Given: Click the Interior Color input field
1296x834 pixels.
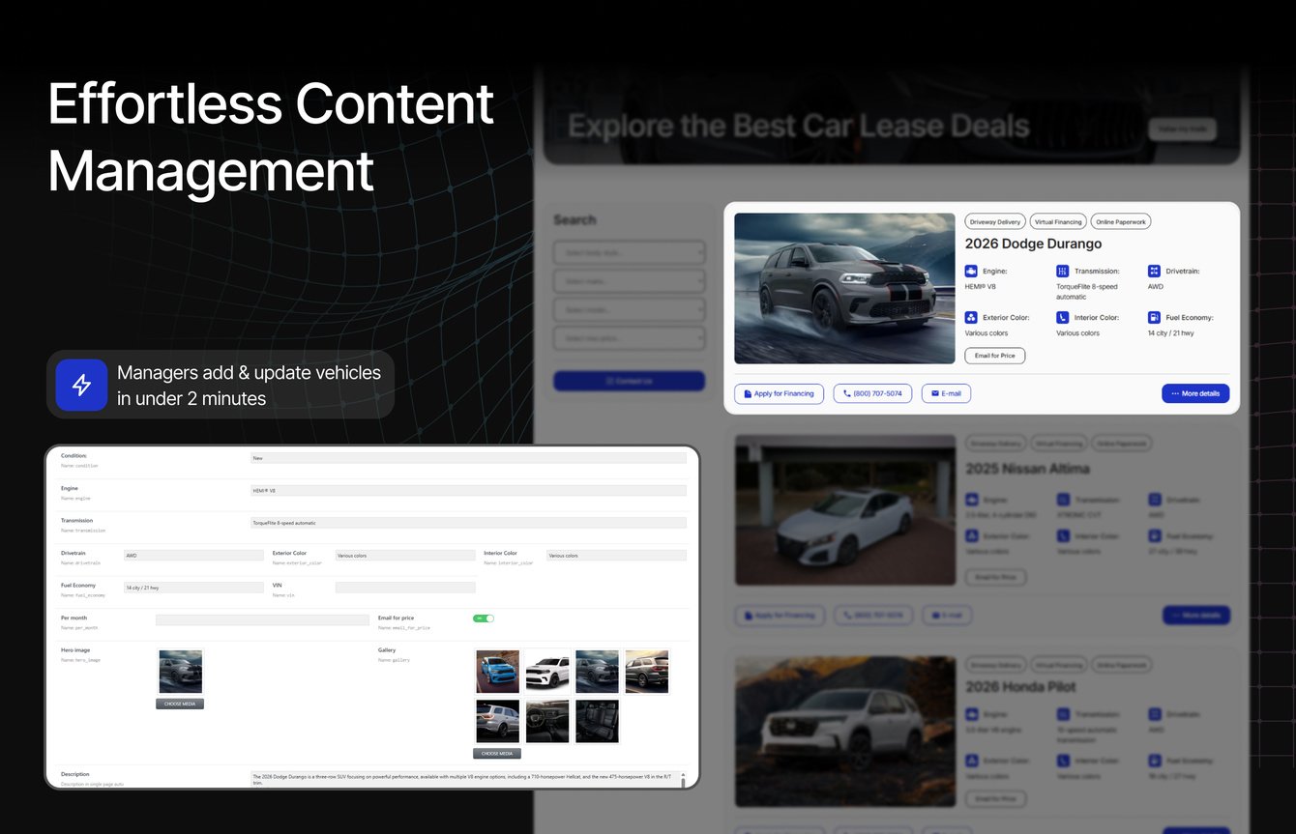Looking at the screenshot, I should coord(616,556).
